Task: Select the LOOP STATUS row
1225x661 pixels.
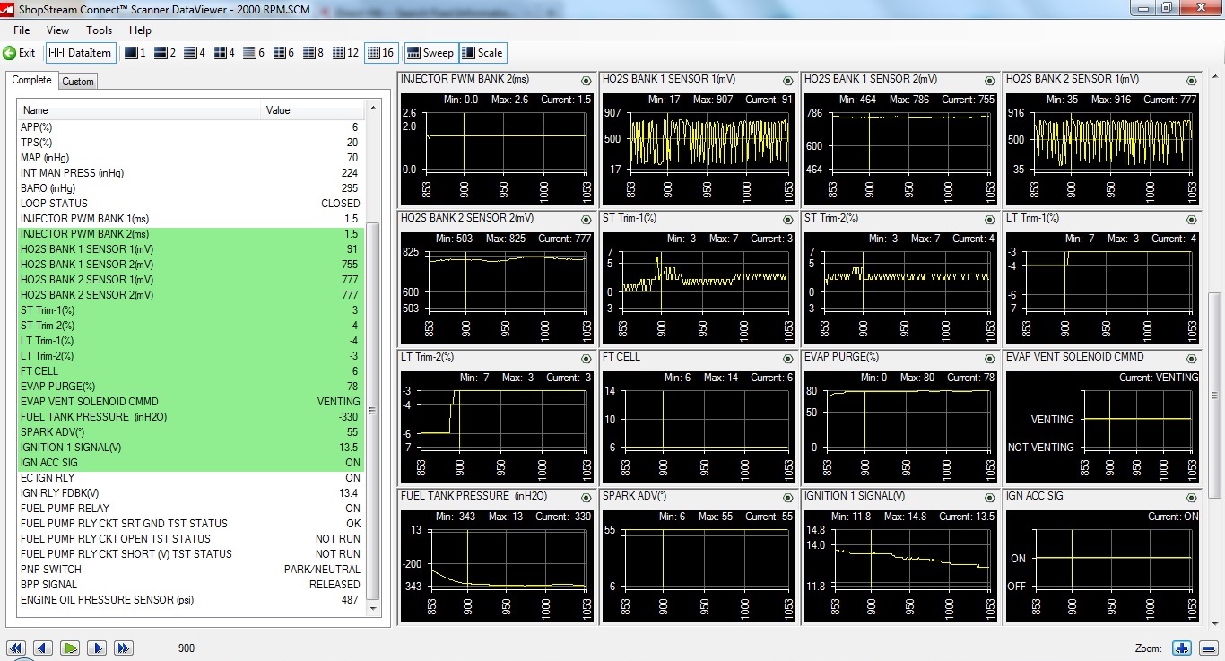Action: (x=190, y=204)
